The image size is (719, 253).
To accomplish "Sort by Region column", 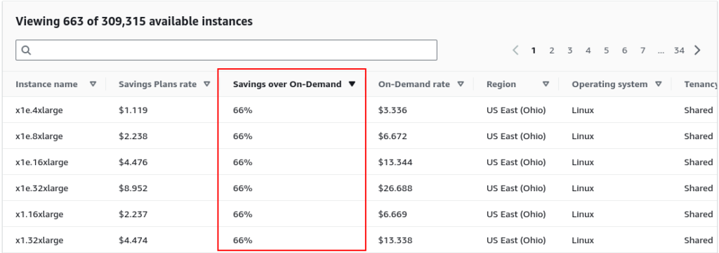I will pos(546,84).
